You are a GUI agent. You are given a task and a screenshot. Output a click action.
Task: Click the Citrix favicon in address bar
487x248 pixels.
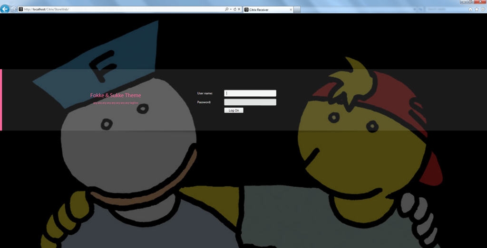21,9
